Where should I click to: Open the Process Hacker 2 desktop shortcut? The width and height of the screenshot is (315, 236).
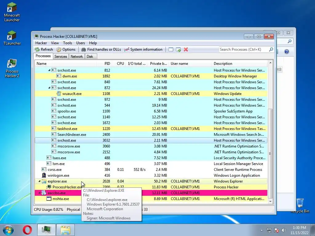(x=12, y=68)
